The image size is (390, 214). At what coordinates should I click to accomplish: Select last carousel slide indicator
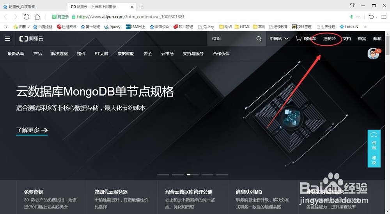222,175
